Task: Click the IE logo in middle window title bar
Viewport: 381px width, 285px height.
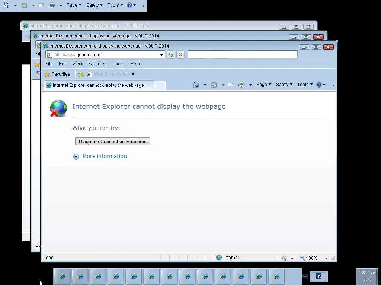Action: 36,36
